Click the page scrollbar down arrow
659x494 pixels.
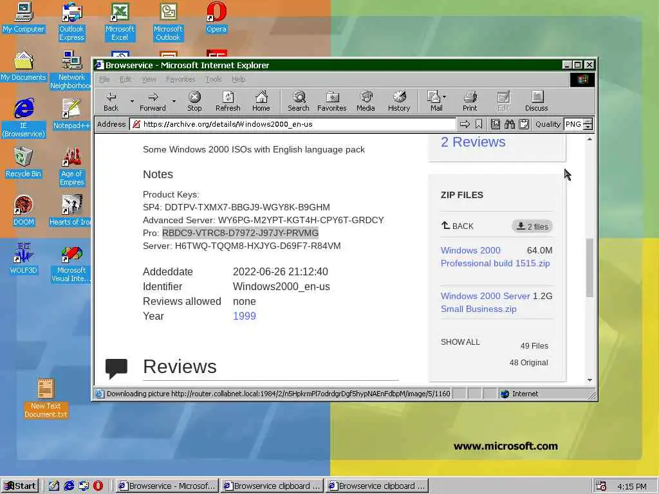tap(589, 380)
